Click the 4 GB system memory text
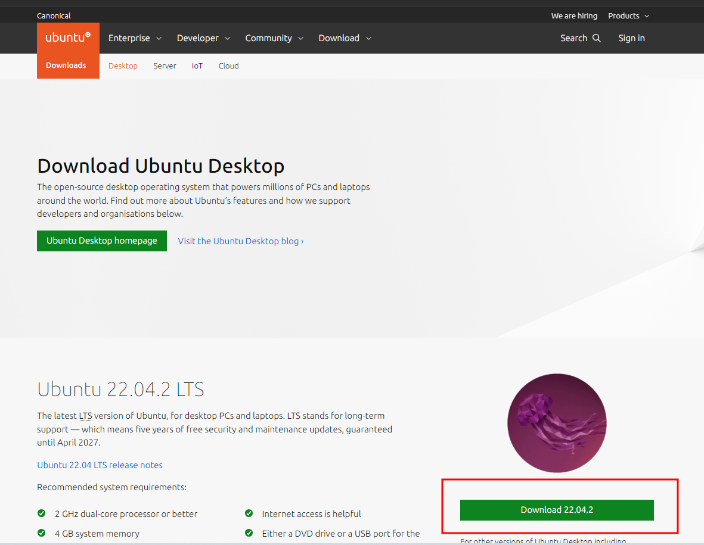Screen dimensions: 704x545 pyautogui.click(x=97, y=534)
